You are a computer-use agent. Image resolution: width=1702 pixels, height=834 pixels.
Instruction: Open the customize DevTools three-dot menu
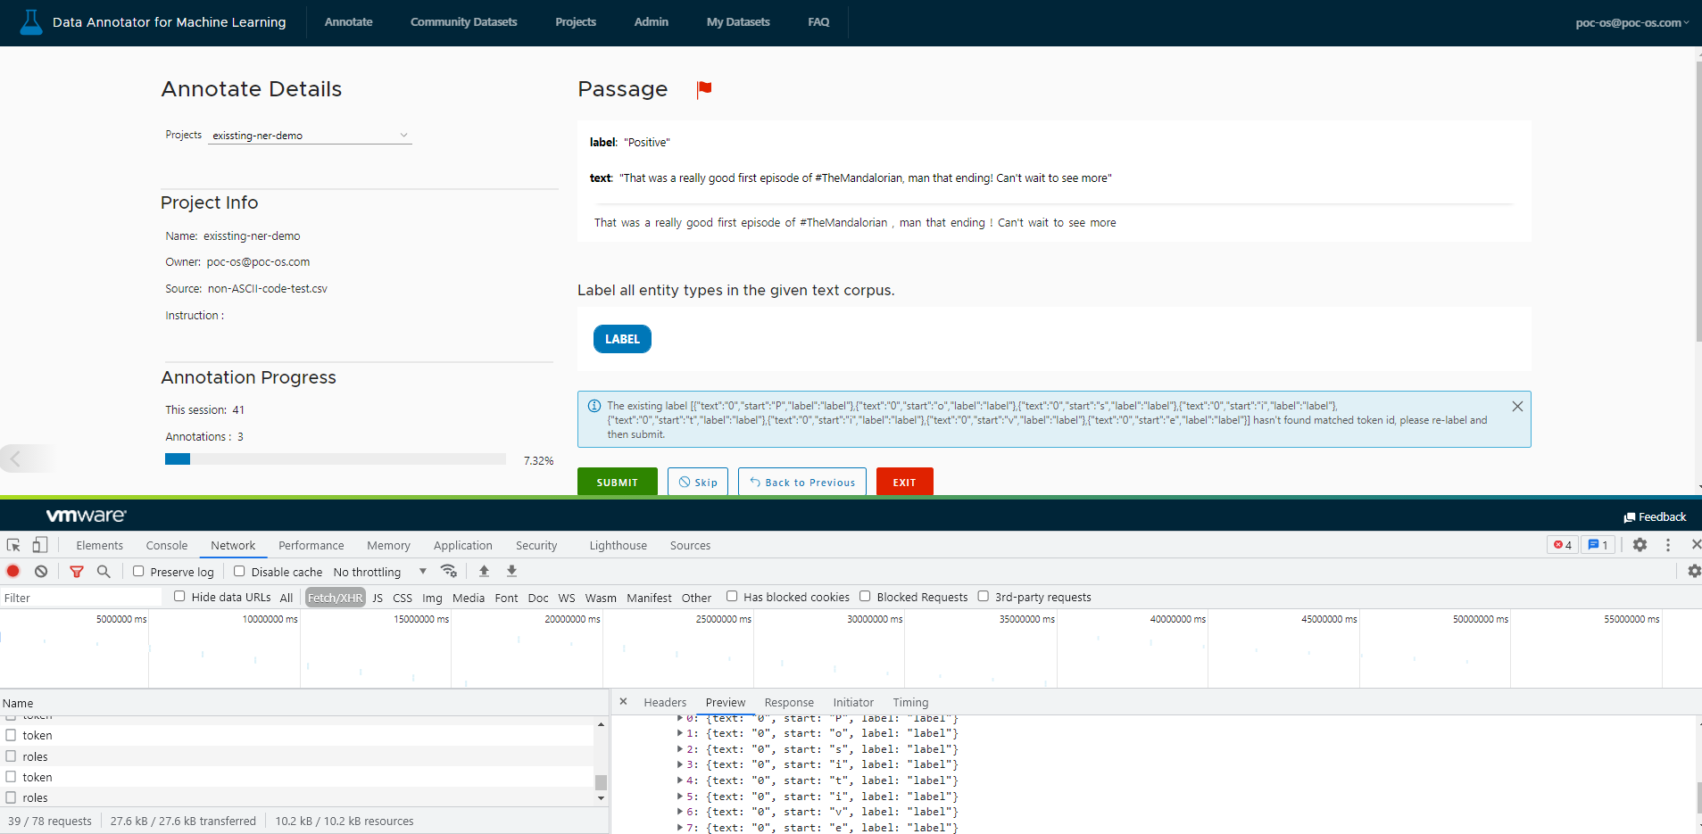(x=1667, y=544)
